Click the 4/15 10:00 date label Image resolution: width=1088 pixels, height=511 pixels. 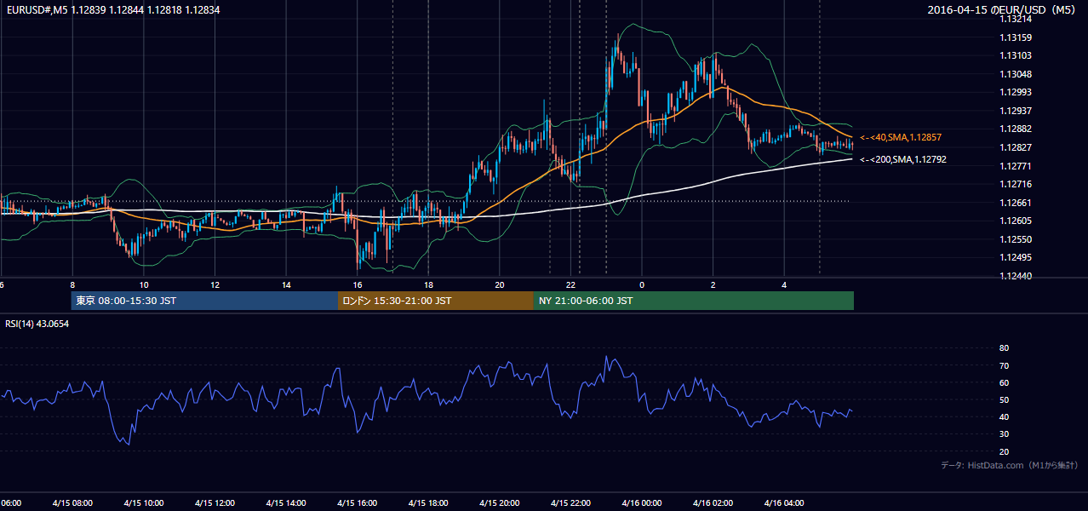(x=143, y=503)
